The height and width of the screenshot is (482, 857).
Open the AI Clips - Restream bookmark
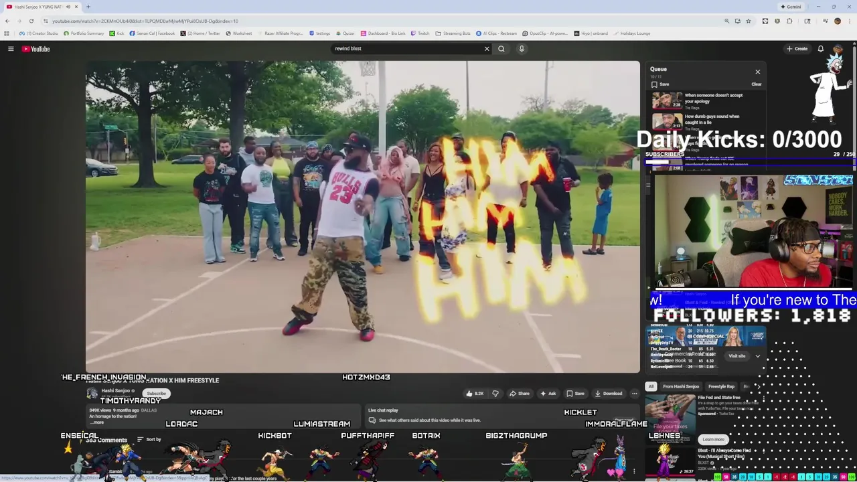pyautogui.click(x=497, y=33)
